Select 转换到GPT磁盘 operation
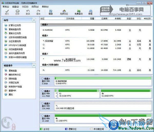154x132 pixels. (x=13, y=86)
